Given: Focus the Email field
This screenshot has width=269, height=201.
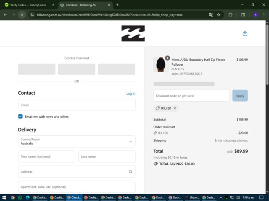Looking at the screenshot, I should pyautogui.click(x=76, y=105).
